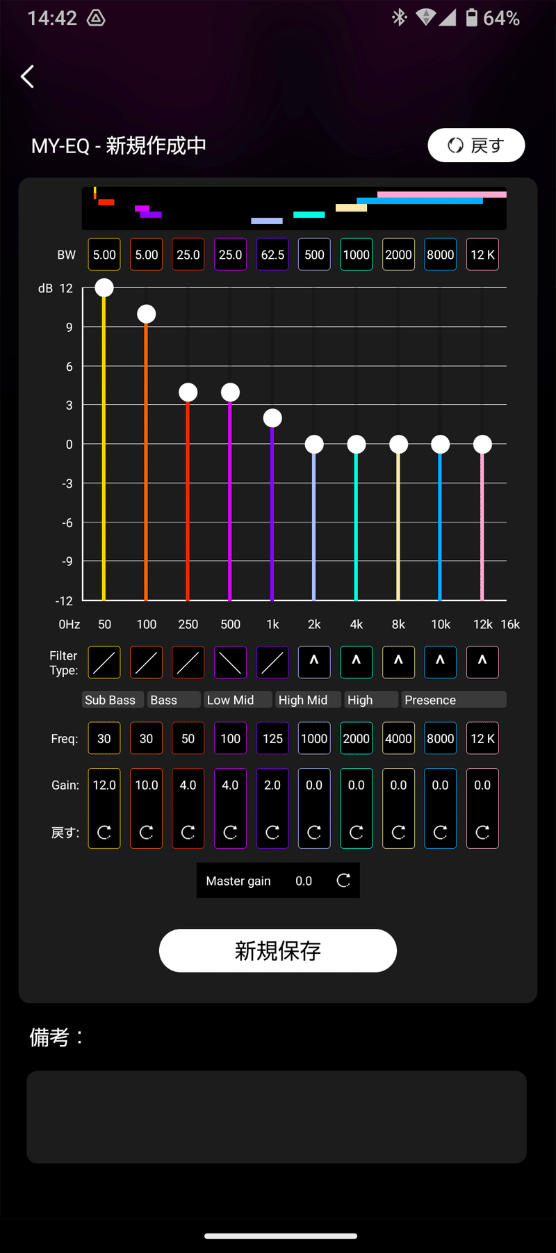This screenshot has height=1253, width=556.
Task: Change filter type of 50Hz band
Action: point(104,662)
